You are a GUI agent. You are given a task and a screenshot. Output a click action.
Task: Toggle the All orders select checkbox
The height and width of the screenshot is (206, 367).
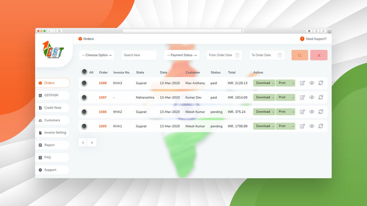pos(84,72)
